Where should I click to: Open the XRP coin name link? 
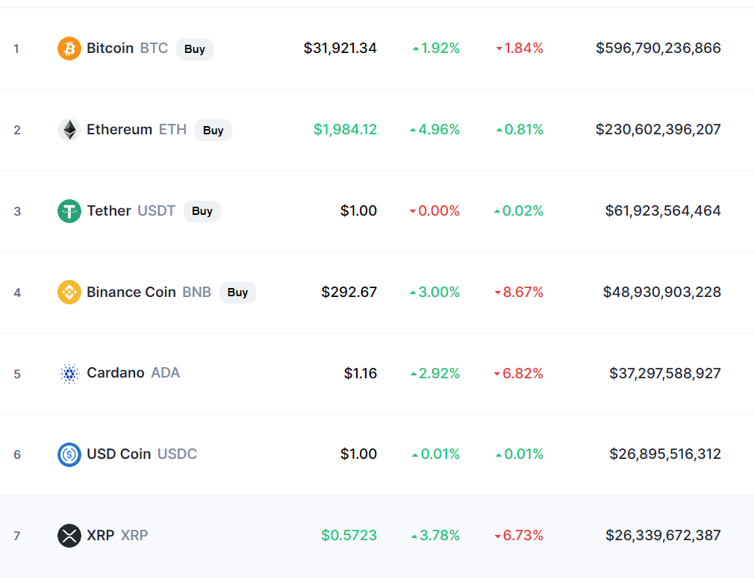coord(101,535)
